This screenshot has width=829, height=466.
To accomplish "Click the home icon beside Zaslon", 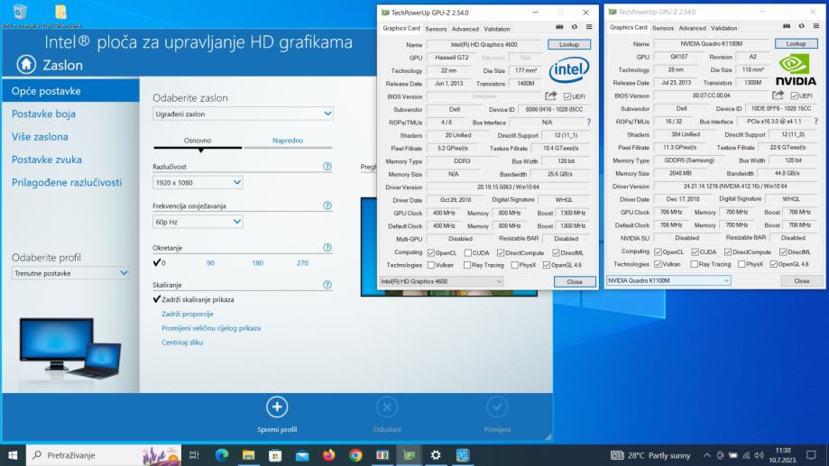I will [26, 64].
